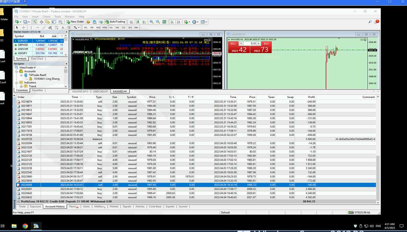The width and height of the screenshot is (407, 232).
Task: Open the search magnifier icon
Action: point(370,22)
